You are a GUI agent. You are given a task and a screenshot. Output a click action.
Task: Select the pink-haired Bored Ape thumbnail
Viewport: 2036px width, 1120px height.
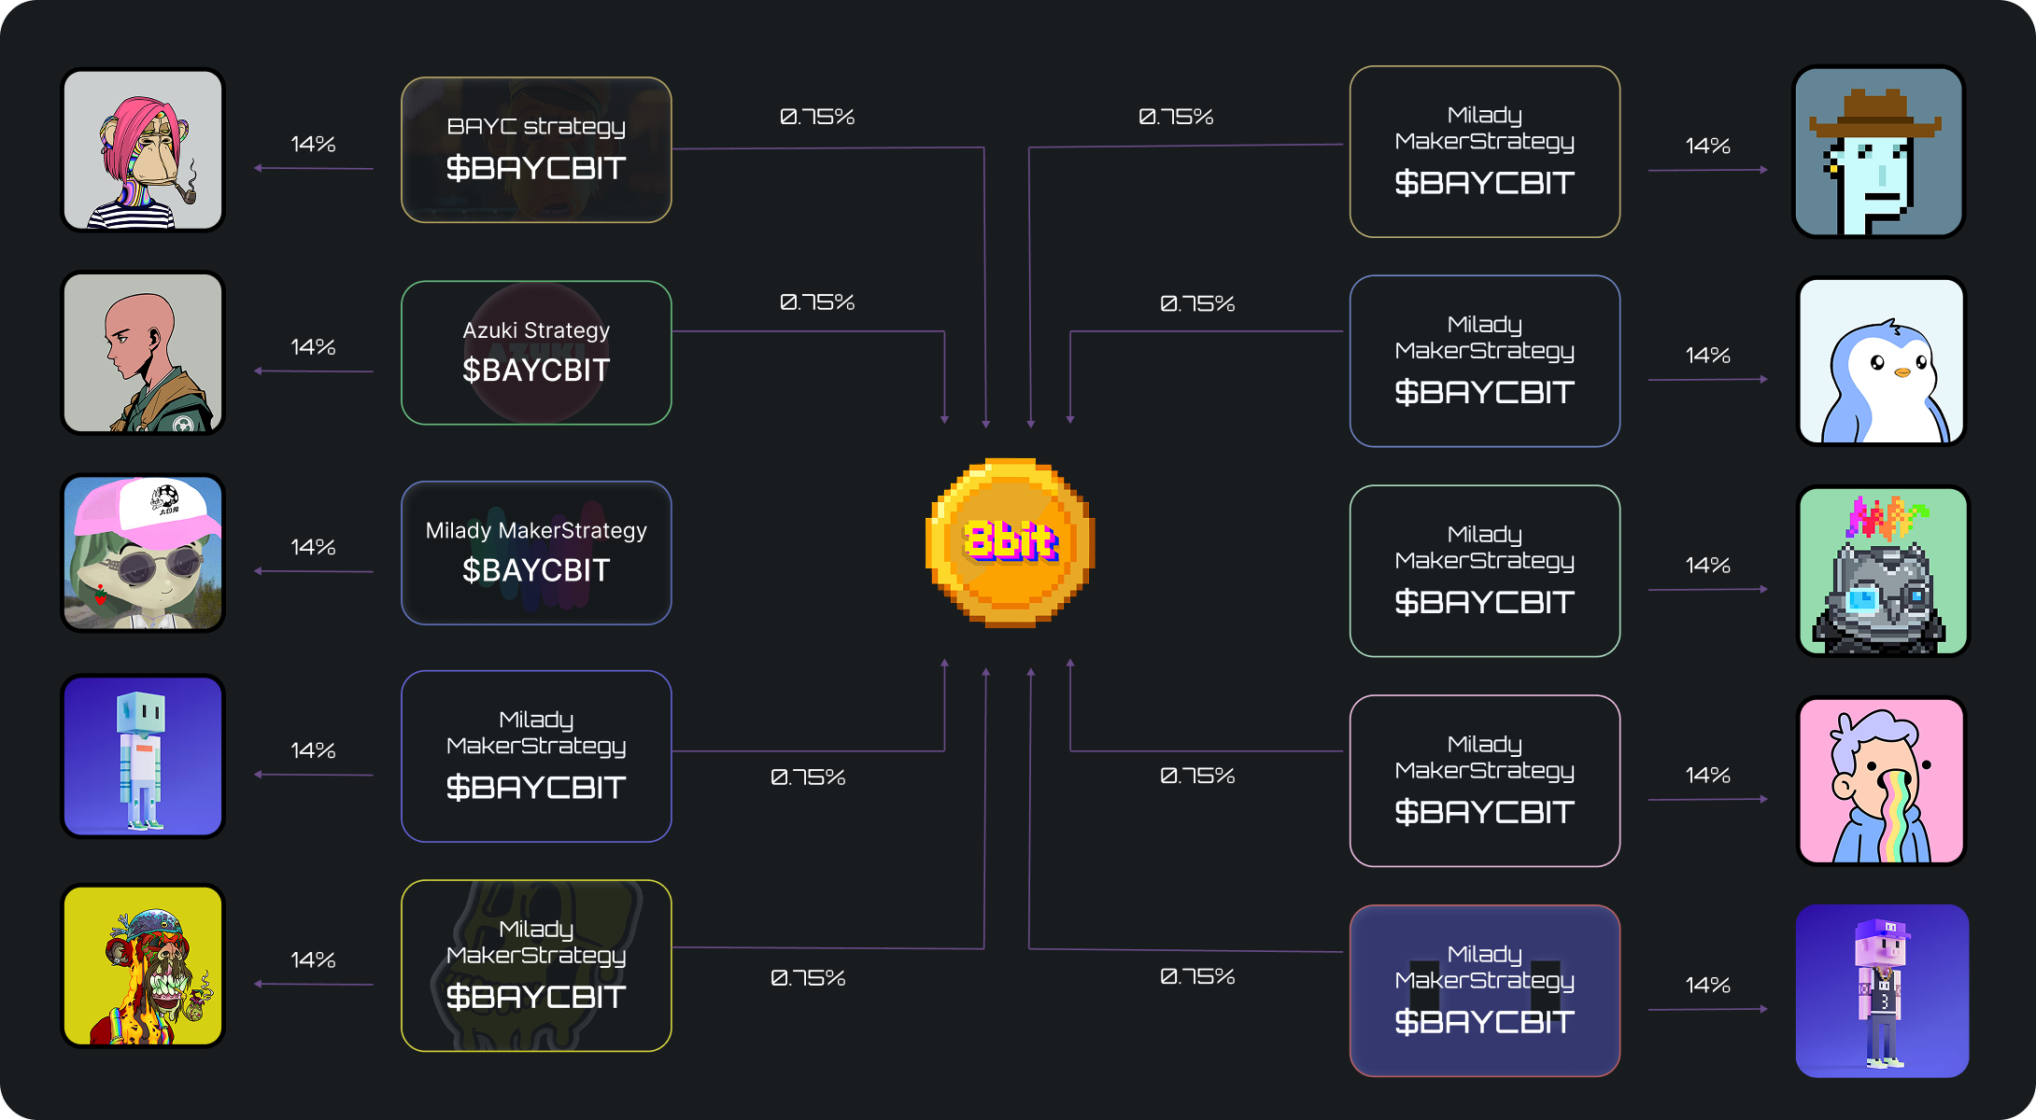pos(143,150)
